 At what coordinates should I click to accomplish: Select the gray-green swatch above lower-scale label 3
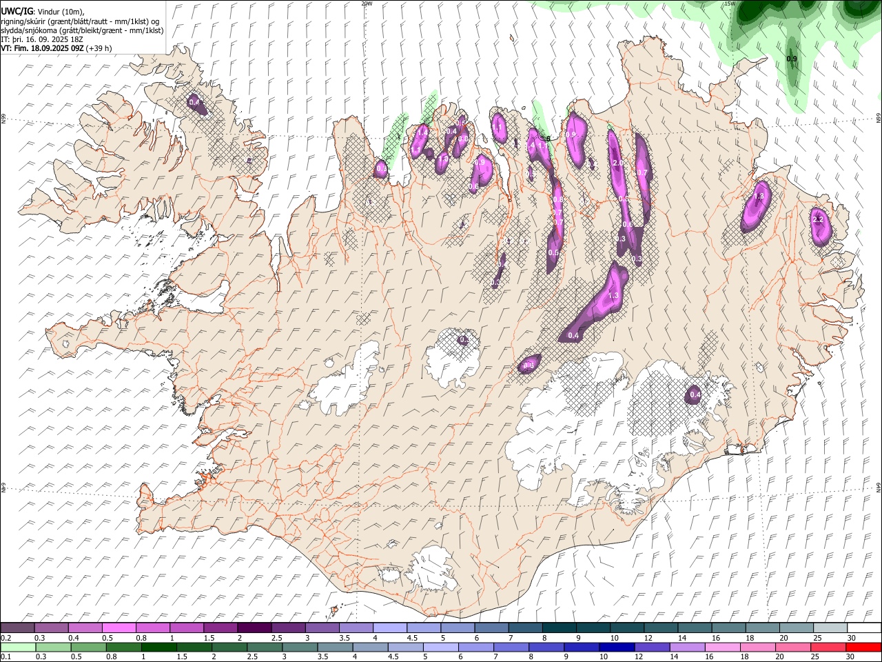click(300, 647)
